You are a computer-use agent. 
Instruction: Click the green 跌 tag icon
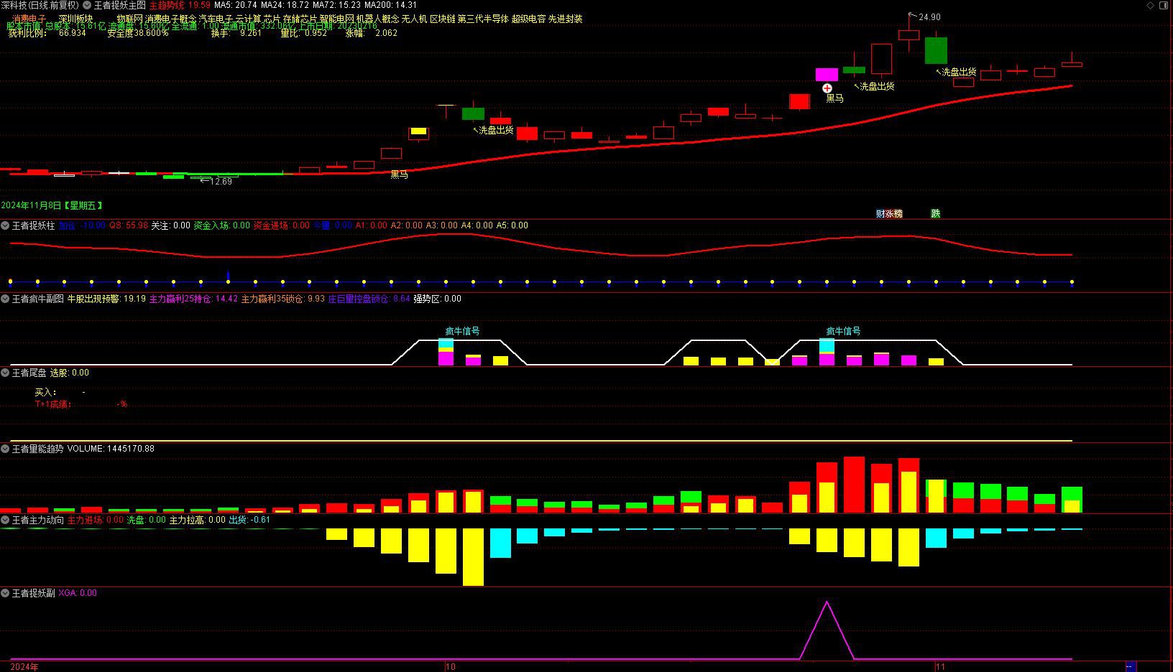coord(936,214)
